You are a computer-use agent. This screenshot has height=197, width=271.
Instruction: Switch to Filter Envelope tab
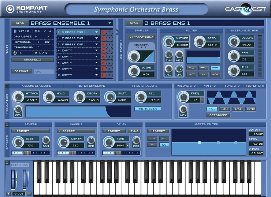coord(91,86)
